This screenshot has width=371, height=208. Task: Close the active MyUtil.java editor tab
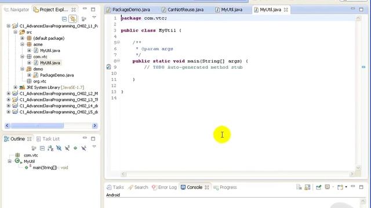286,10
